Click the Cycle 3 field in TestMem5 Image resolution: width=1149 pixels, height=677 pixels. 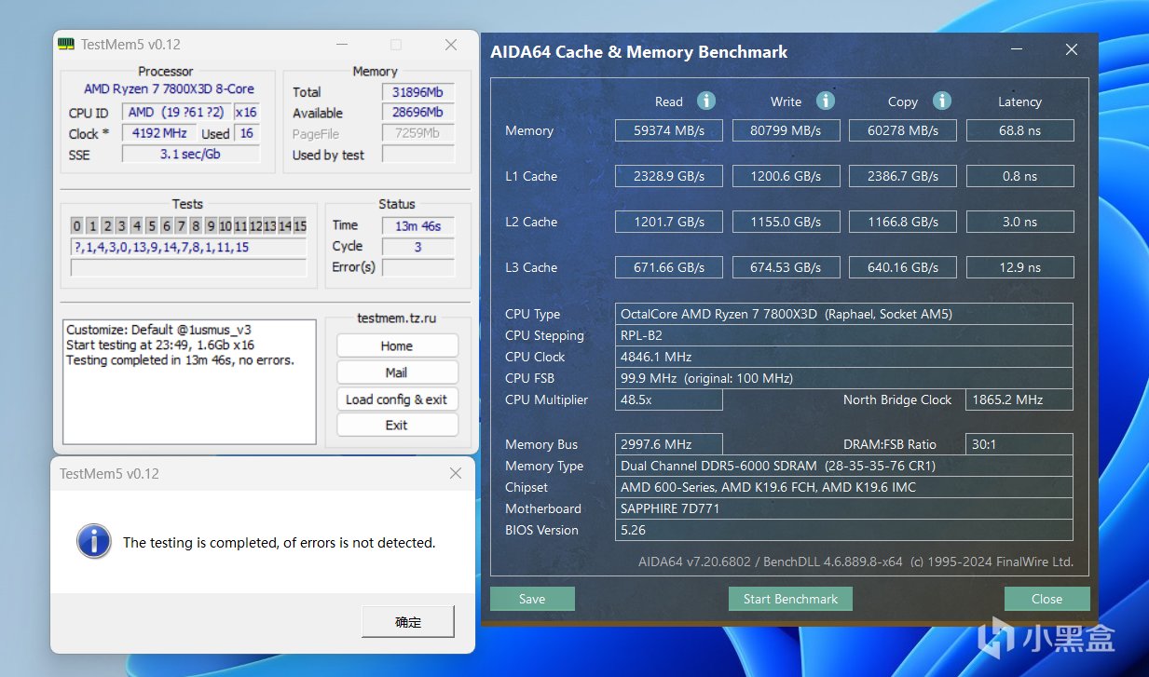(418, 247)
